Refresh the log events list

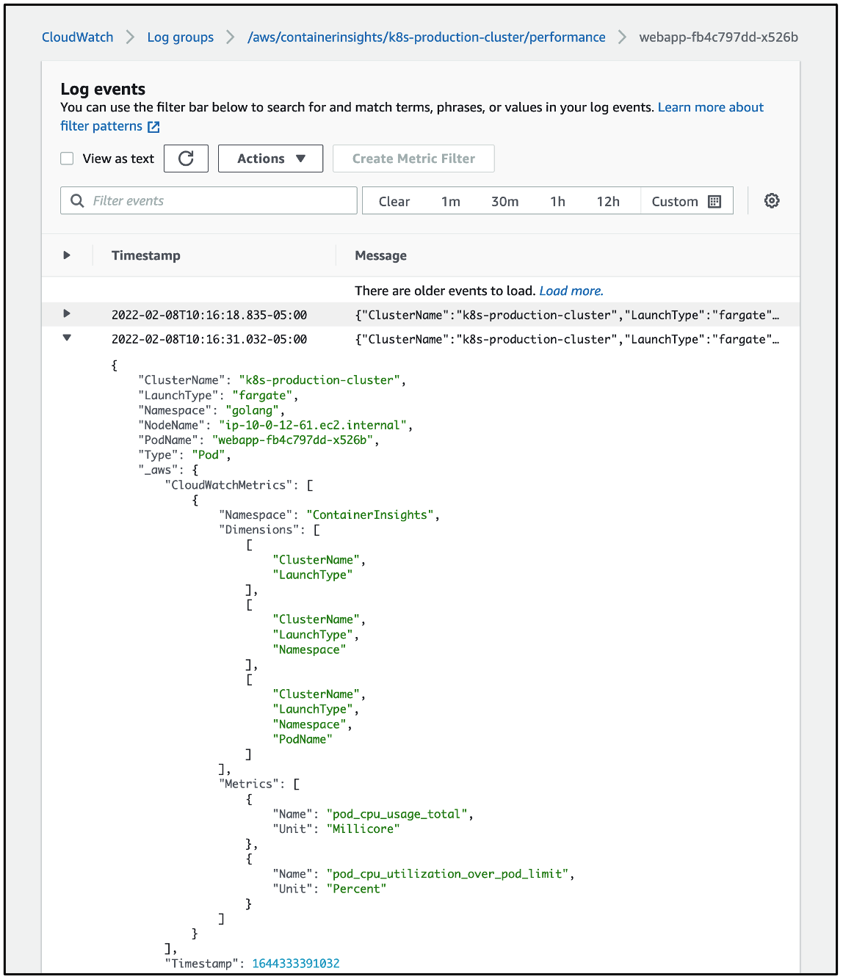pos(186,158)
